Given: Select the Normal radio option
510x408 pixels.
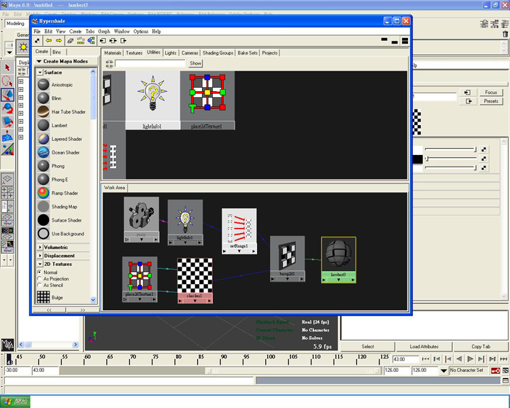Looking at the screenshot, I should [39, 272].
